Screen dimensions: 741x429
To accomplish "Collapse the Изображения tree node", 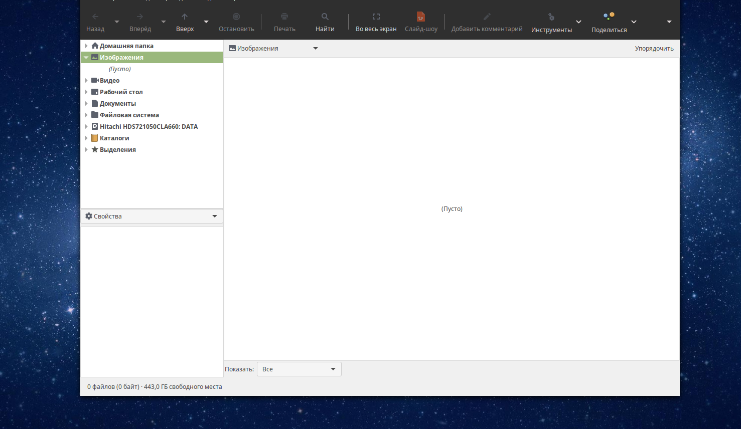I will (x=86, y=58).
